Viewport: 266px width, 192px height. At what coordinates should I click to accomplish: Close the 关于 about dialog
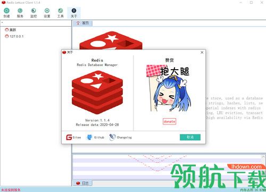(x=202, y=52)
